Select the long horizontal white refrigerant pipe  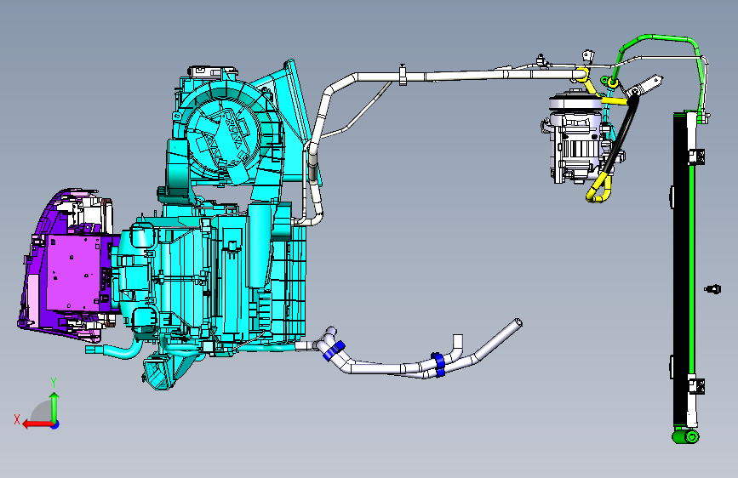[x=471, y=76]
